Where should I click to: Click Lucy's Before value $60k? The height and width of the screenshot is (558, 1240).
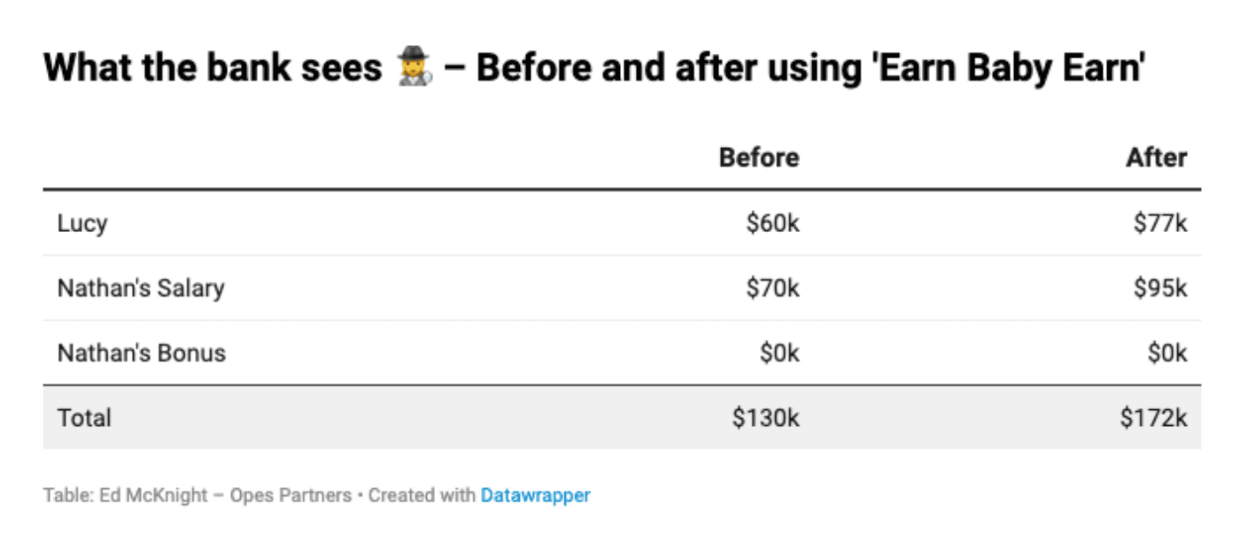click(x=772, y=223)
